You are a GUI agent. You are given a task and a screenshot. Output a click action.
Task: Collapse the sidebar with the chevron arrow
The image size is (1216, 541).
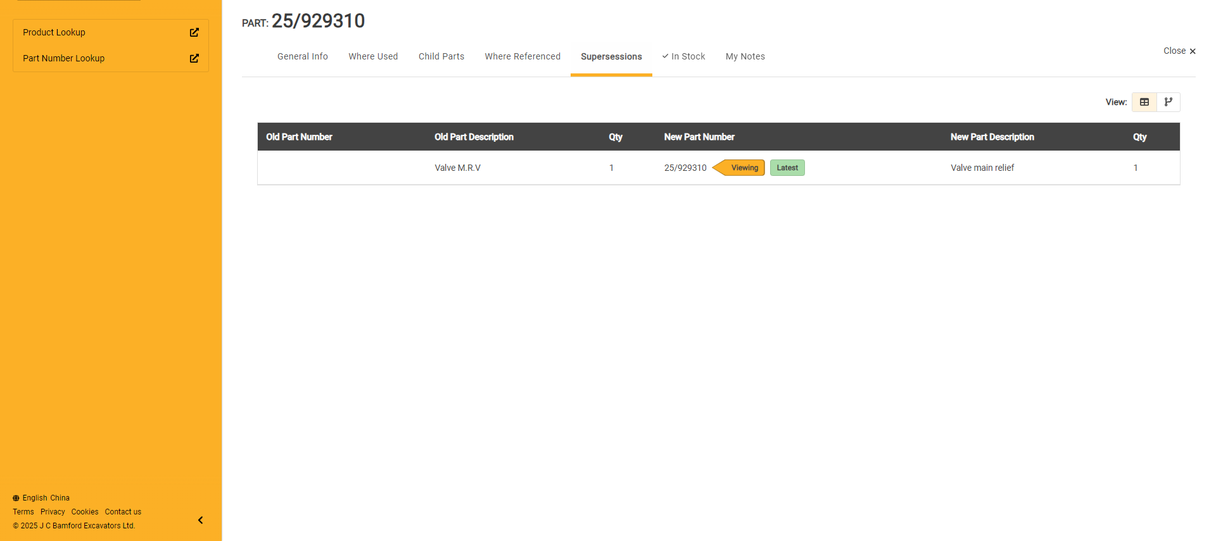pos(200,520)
